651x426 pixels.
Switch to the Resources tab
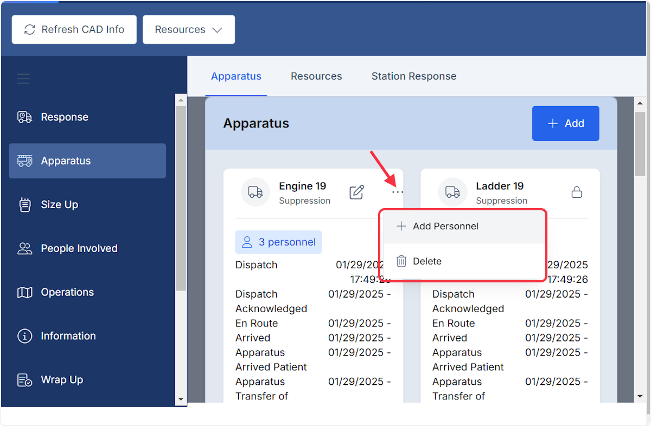click(316, 76)
